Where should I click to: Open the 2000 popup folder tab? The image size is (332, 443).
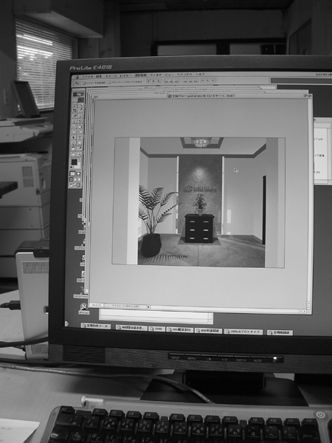(x=156, y=329)
